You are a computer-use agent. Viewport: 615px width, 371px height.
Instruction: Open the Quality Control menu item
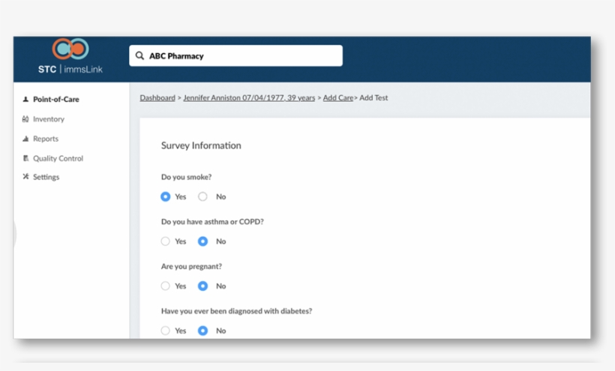(x=58, y=158)
